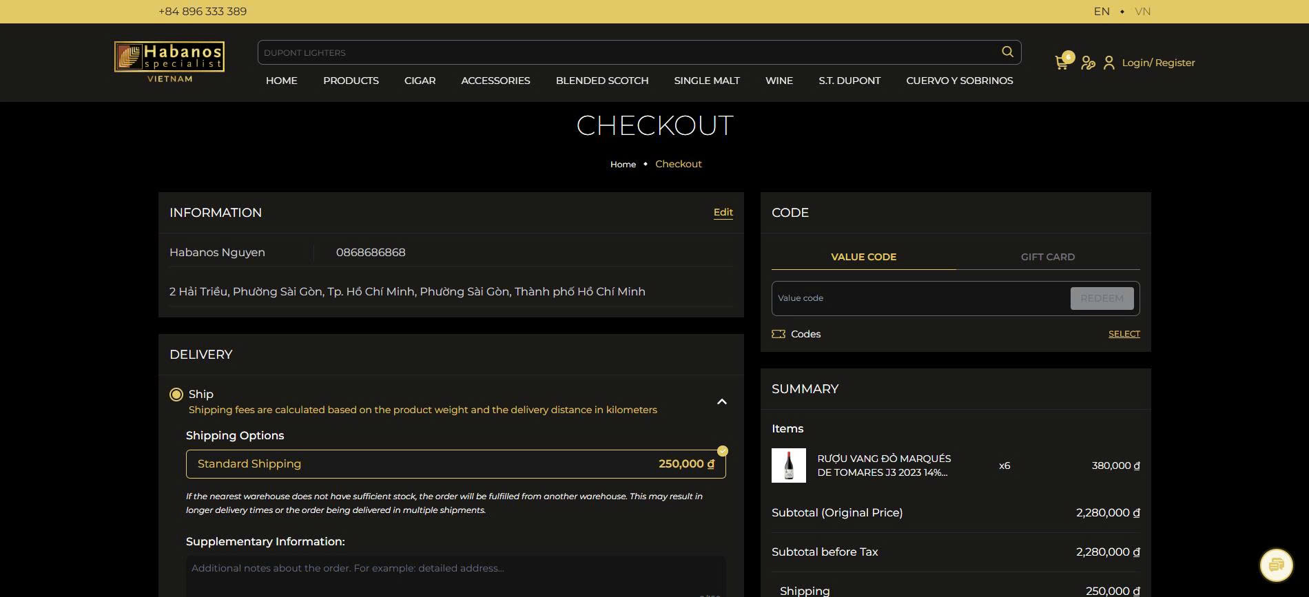
Task: Open the CUERVO Y SOBRINOS menu
Action: 960,81
